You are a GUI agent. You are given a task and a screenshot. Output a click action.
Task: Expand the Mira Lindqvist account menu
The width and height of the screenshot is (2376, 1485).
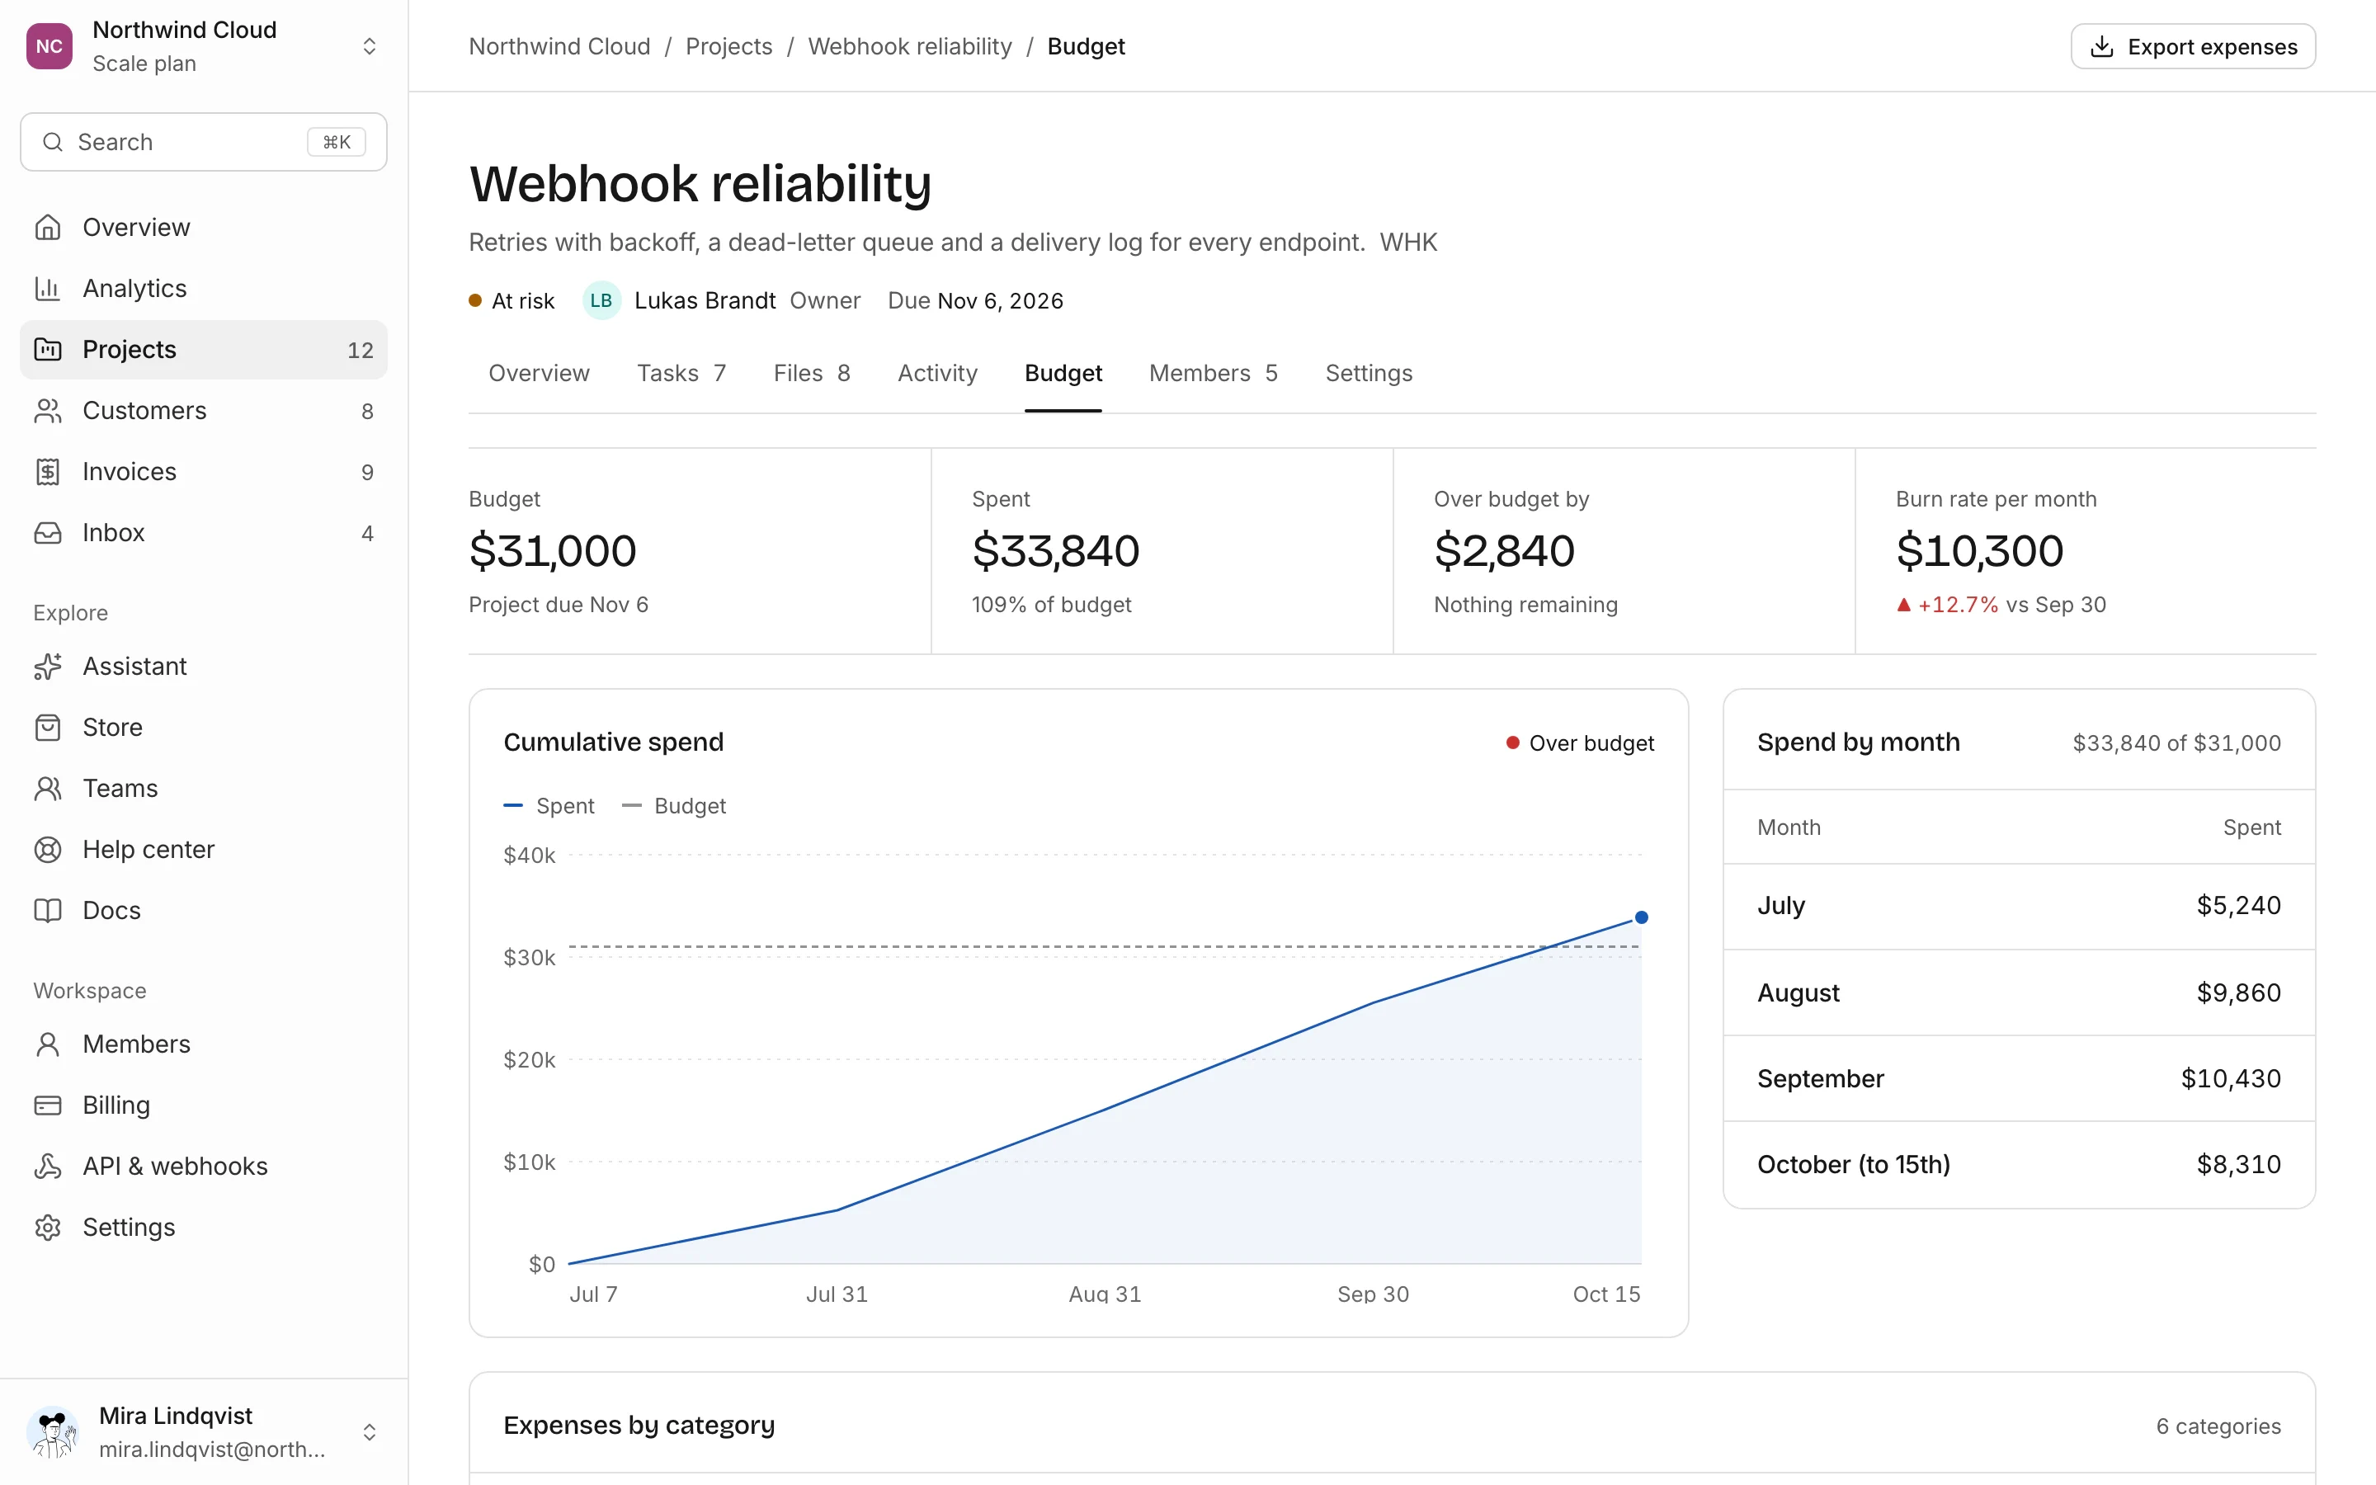pyautogui.click(x=369, y=1432)
